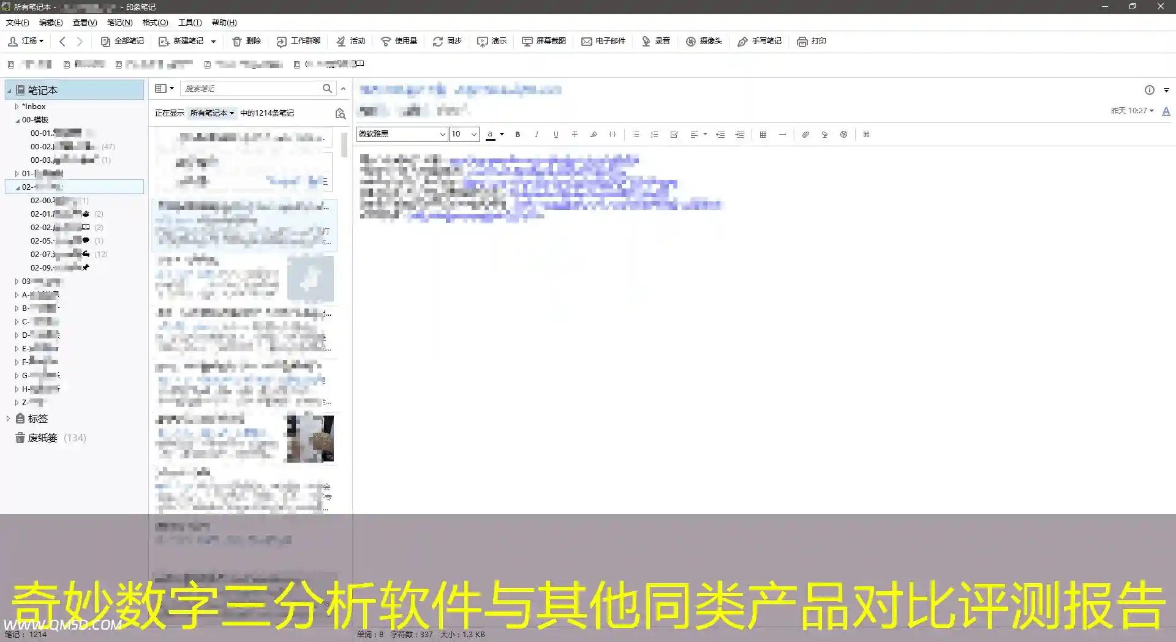Click the 搜索笔记 search field
Viewport: 1176px width, 642px height.
(x=251, y=89)
